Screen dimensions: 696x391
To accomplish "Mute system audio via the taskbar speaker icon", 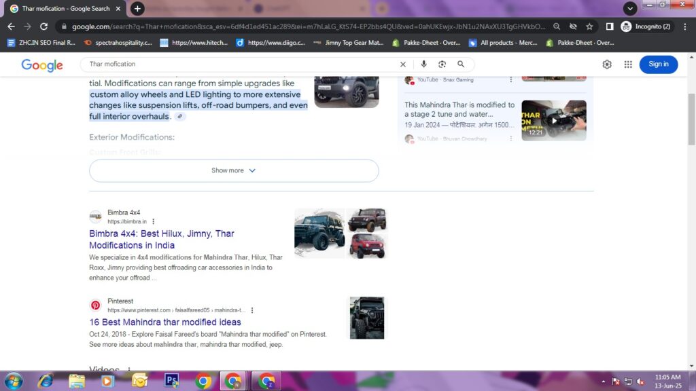I will tap(640, 380).
